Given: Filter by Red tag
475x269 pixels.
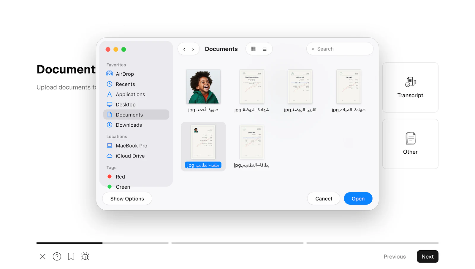Looking at the screenshot, I should pyautogui.click(x=136, y=177).
